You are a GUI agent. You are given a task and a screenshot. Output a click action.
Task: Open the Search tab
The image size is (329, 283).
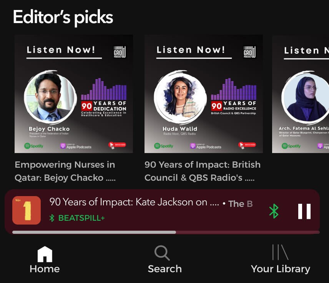[x=165, y=260]
